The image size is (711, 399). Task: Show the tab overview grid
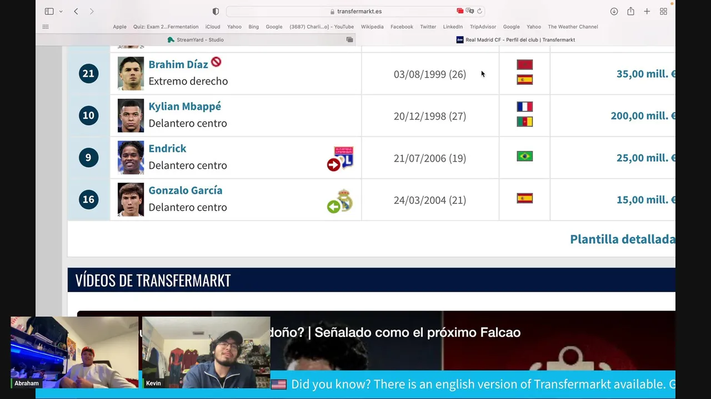click(663, 11)
